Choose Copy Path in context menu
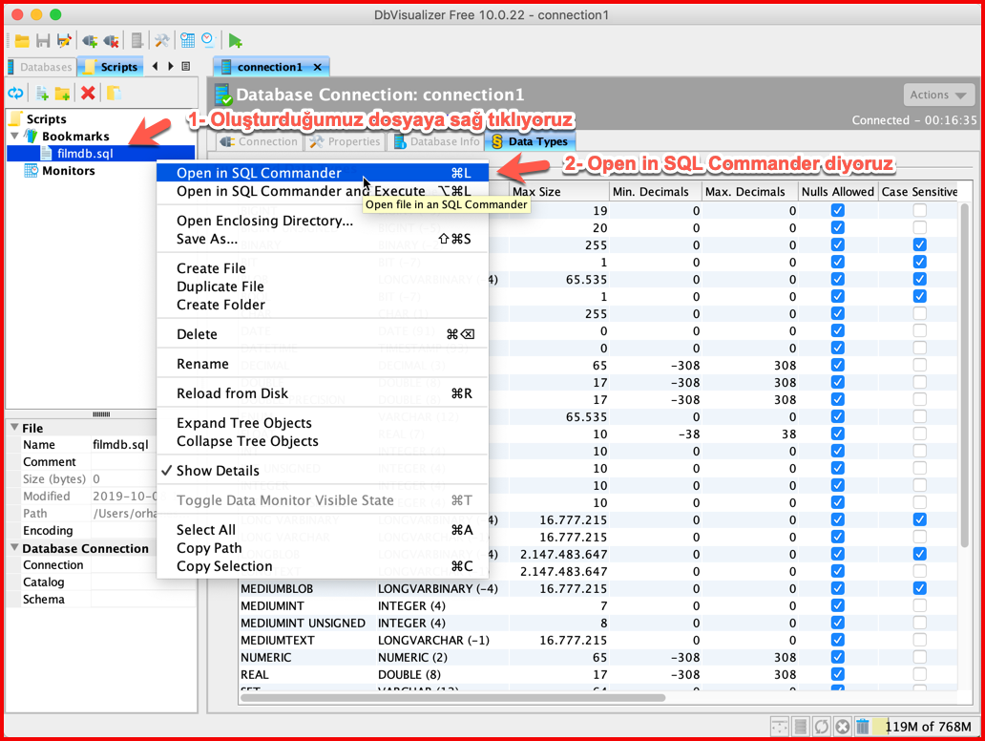985x741 pixels. [322, 548]
